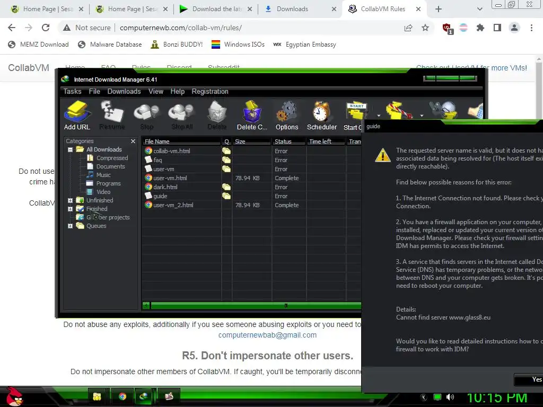Click the Angry Bird start button
Screen dimensions: 543x407
[x=14, y=396]
